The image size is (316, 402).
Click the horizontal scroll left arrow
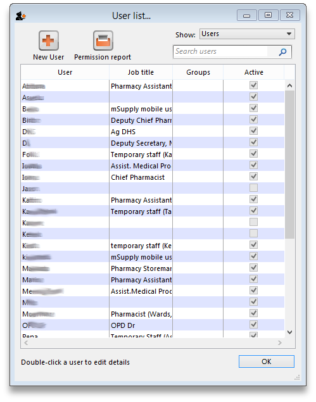[26, 342]
